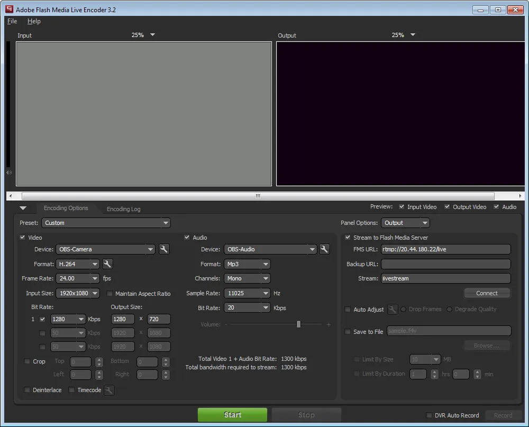Open video Bit Rate 1280 dropdown
529x427 pixels.
click(68, 319)
